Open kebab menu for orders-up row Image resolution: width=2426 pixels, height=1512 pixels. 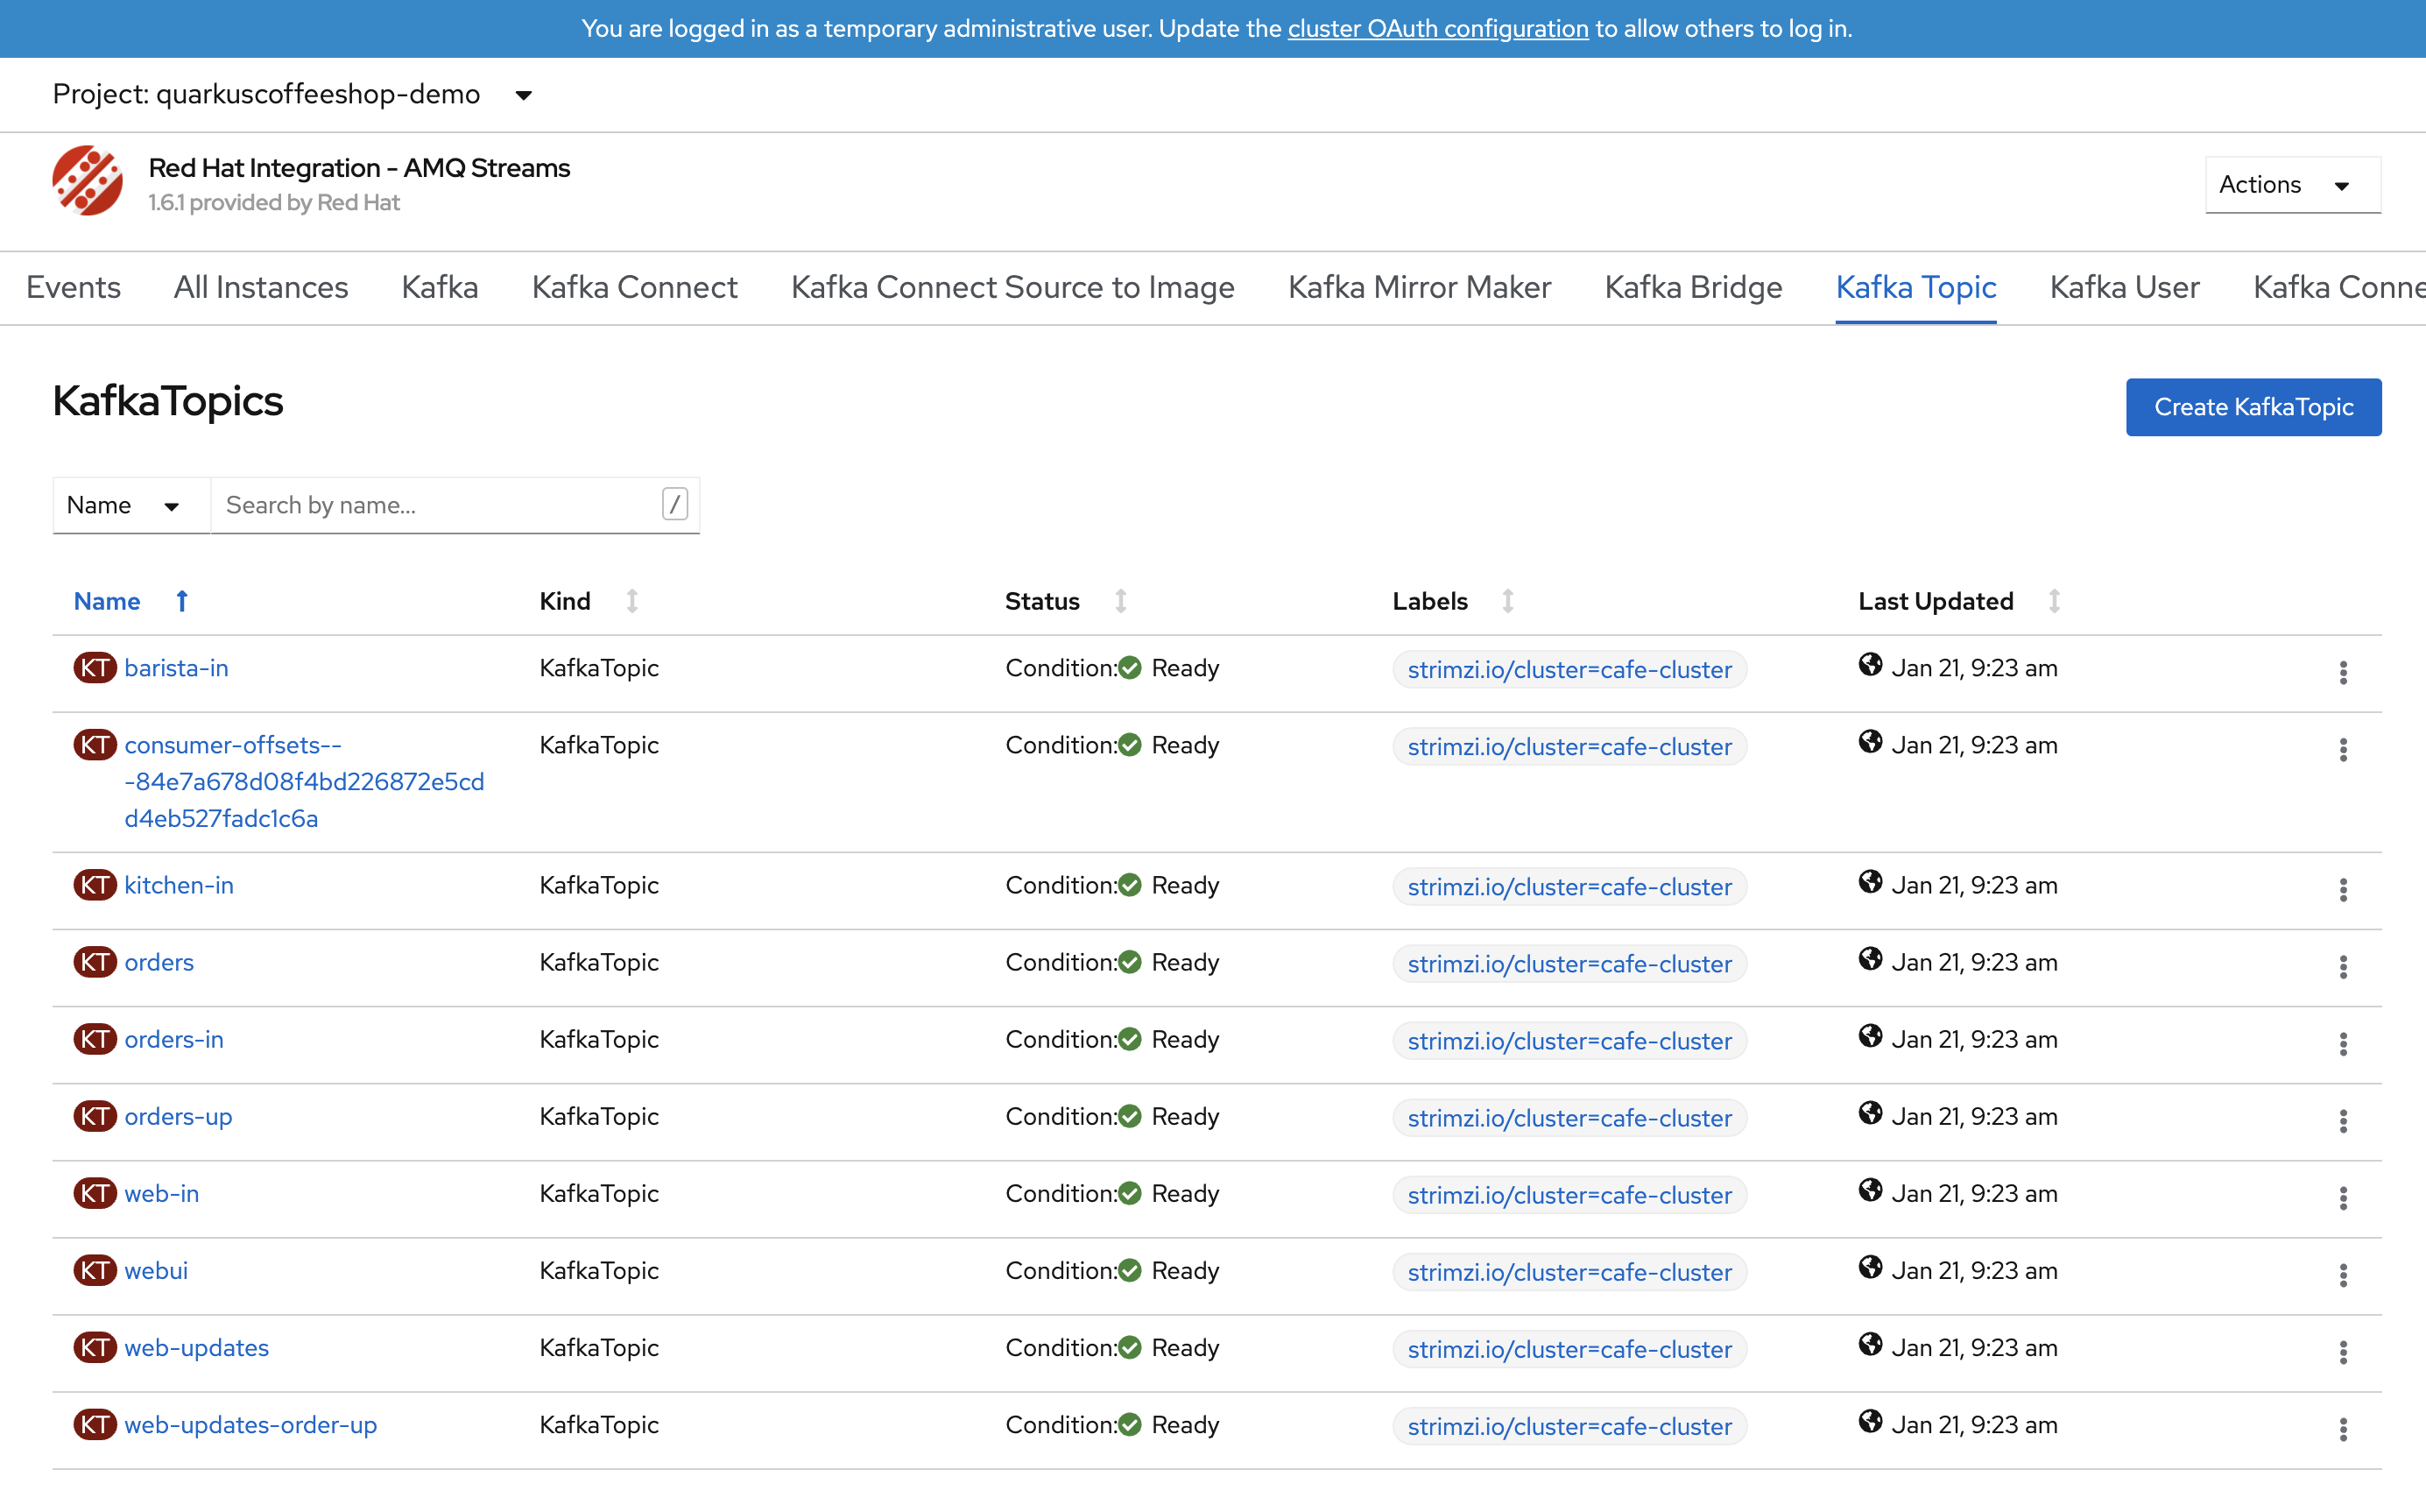tap(2342, 1120)
